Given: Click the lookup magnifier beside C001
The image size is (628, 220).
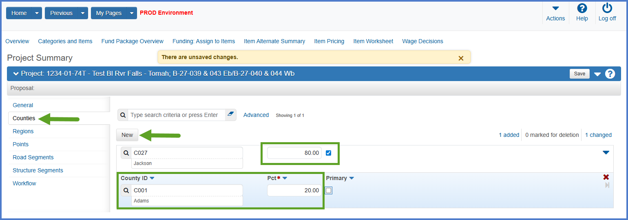Looking at the screenshot, I should coord(126,190).
